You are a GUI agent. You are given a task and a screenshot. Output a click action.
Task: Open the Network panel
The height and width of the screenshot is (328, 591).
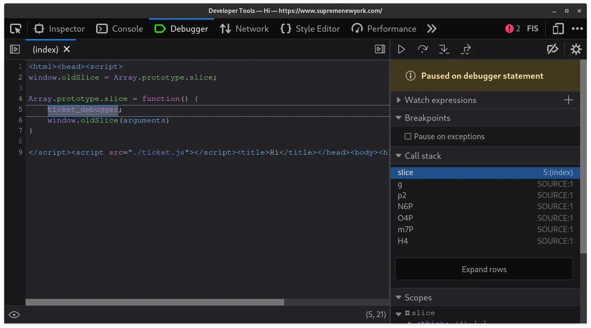coord(244,28)
